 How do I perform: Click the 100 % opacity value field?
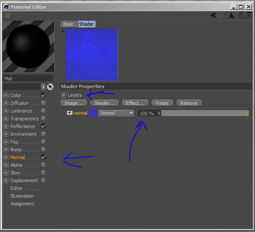(148, 113)
